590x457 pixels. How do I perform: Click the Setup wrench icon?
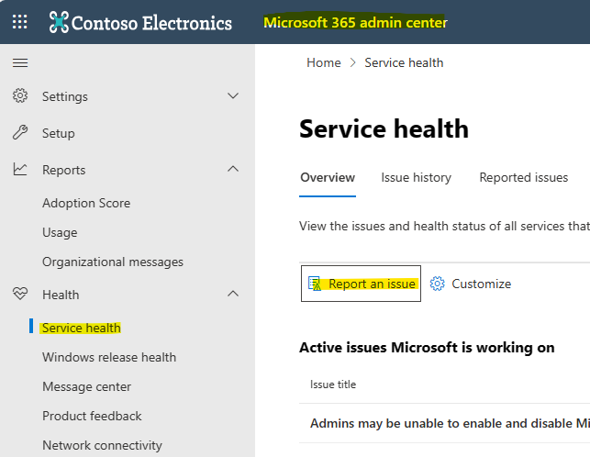pos(20,132)
